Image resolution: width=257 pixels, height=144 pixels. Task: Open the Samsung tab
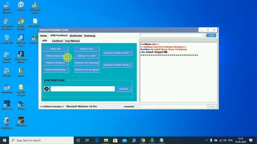click(x=90, y=36)
